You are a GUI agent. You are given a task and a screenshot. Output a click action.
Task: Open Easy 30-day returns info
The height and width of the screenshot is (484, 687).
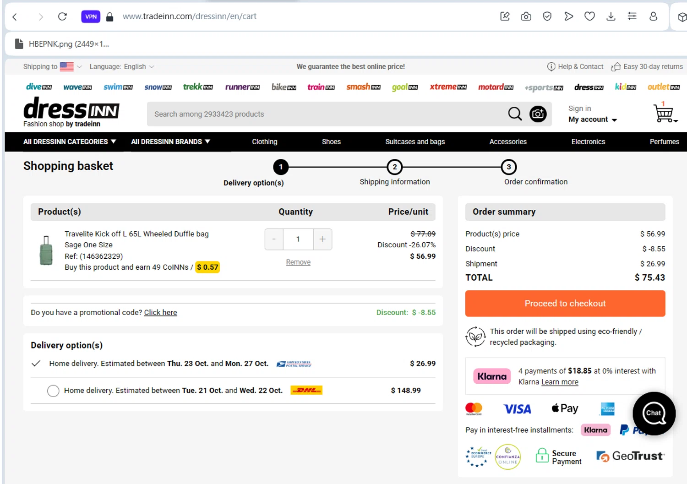point(647,67)
